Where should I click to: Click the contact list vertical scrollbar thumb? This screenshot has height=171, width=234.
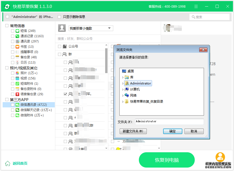[106, 61]
